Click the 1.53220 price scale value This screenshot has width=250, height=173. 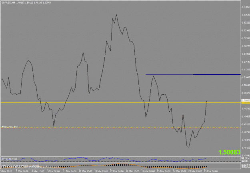(246, 23)
